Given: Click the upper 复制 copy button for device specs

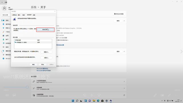Looking at the screenshot, I should 118,21.
